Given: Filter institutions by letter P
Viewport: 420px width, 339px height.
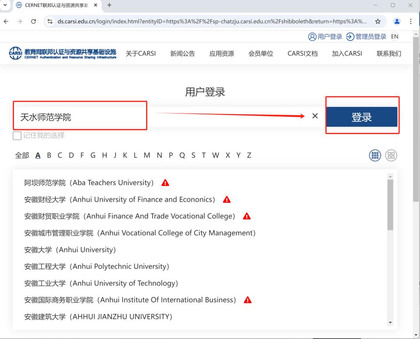Looking at the screenshot, I should [x=171, y=155].
